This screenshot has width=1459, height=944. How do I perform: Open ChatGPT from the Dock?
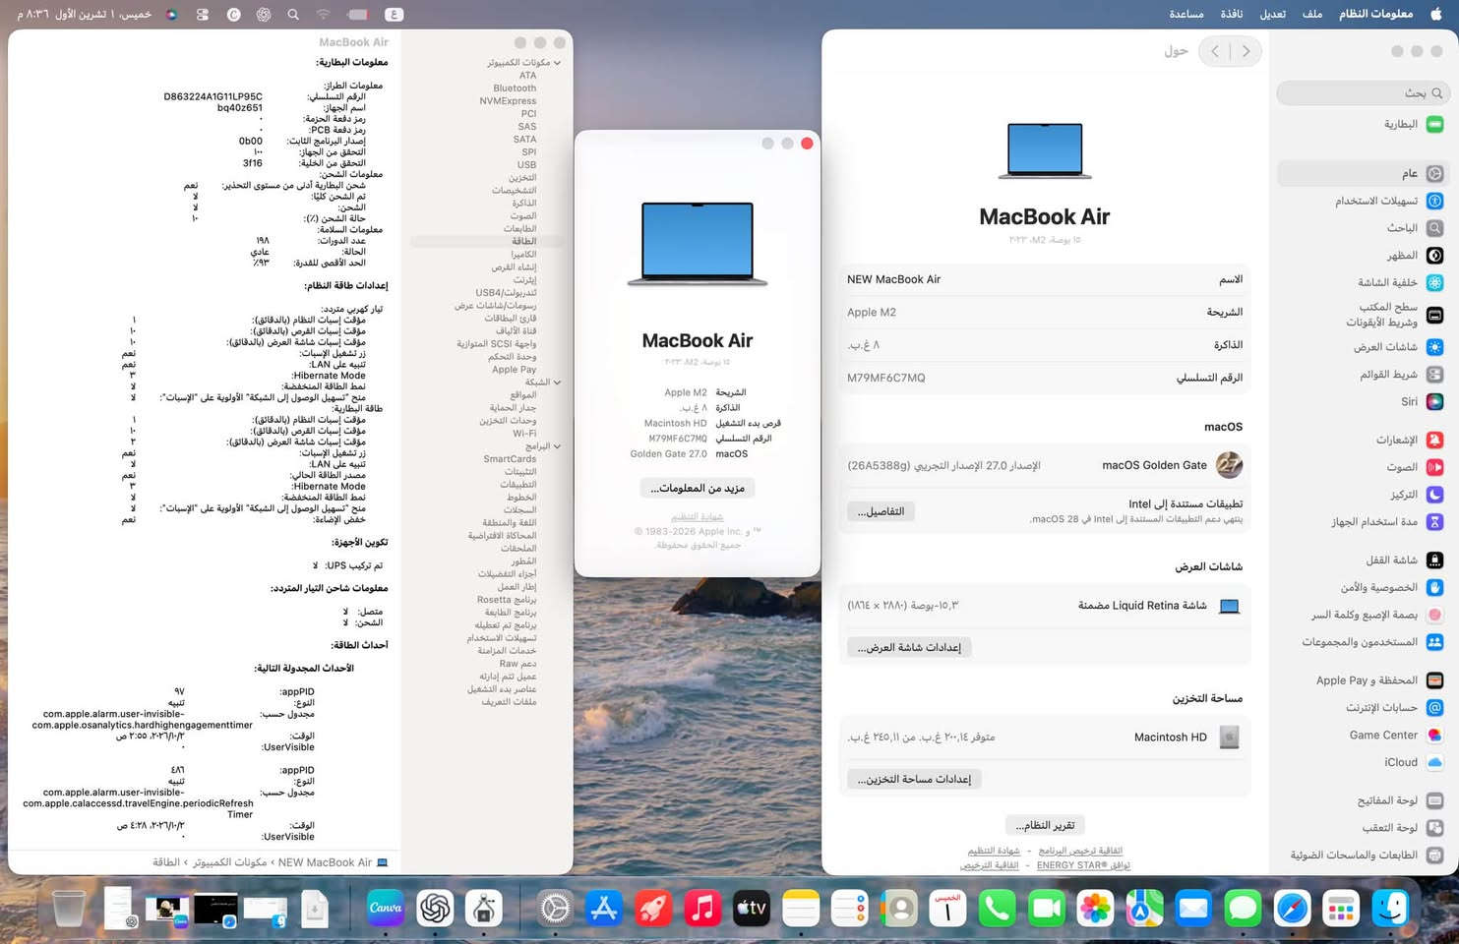(x=435, y=909)
